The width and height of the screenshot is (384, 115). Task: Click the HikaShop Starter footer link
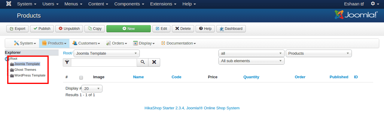point(192,108)
